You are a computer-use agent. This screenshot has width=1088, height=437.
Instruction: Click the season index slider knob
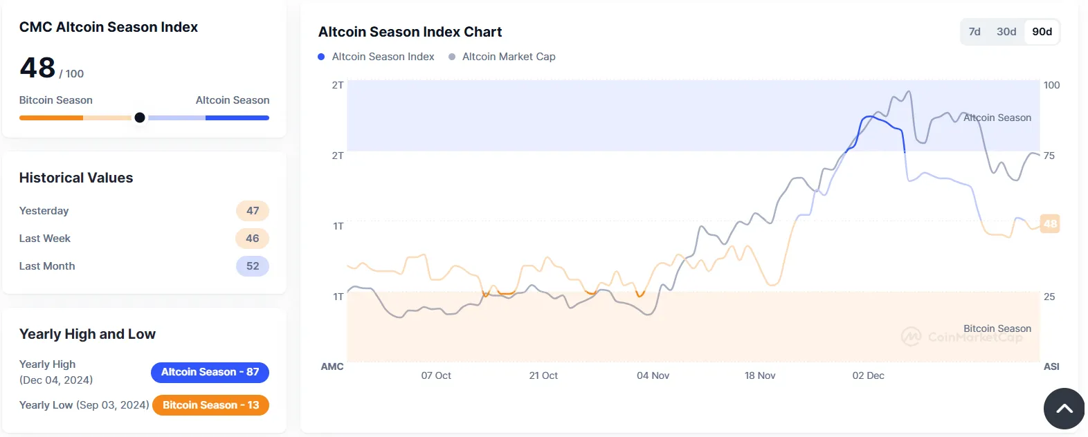coord(140,118)
